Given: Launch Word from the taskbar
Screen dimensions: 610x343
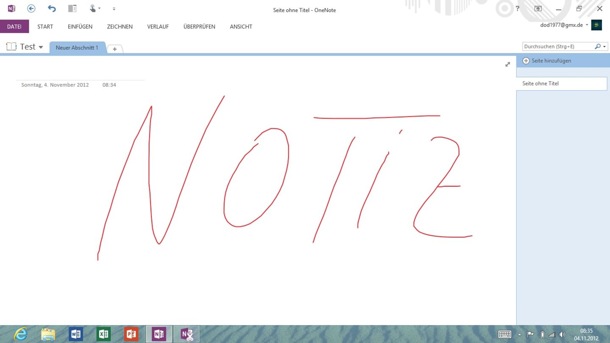Looking at the screenshot, I should (76, 334).
